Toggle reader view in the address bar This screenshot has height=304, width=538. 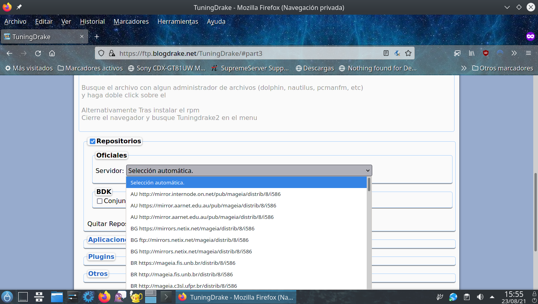point(386,53)
